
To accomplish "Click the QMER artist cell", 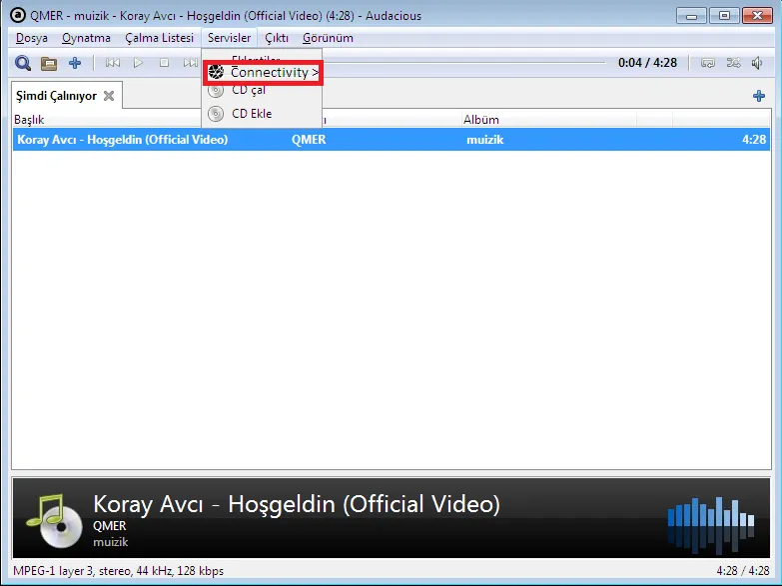I will click(309, 140).
